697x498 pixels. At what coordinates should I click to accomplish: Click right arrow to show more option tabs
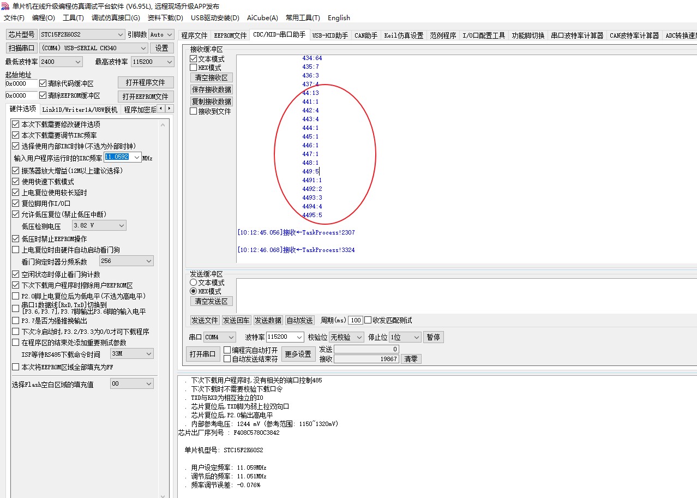pos(170,109)
